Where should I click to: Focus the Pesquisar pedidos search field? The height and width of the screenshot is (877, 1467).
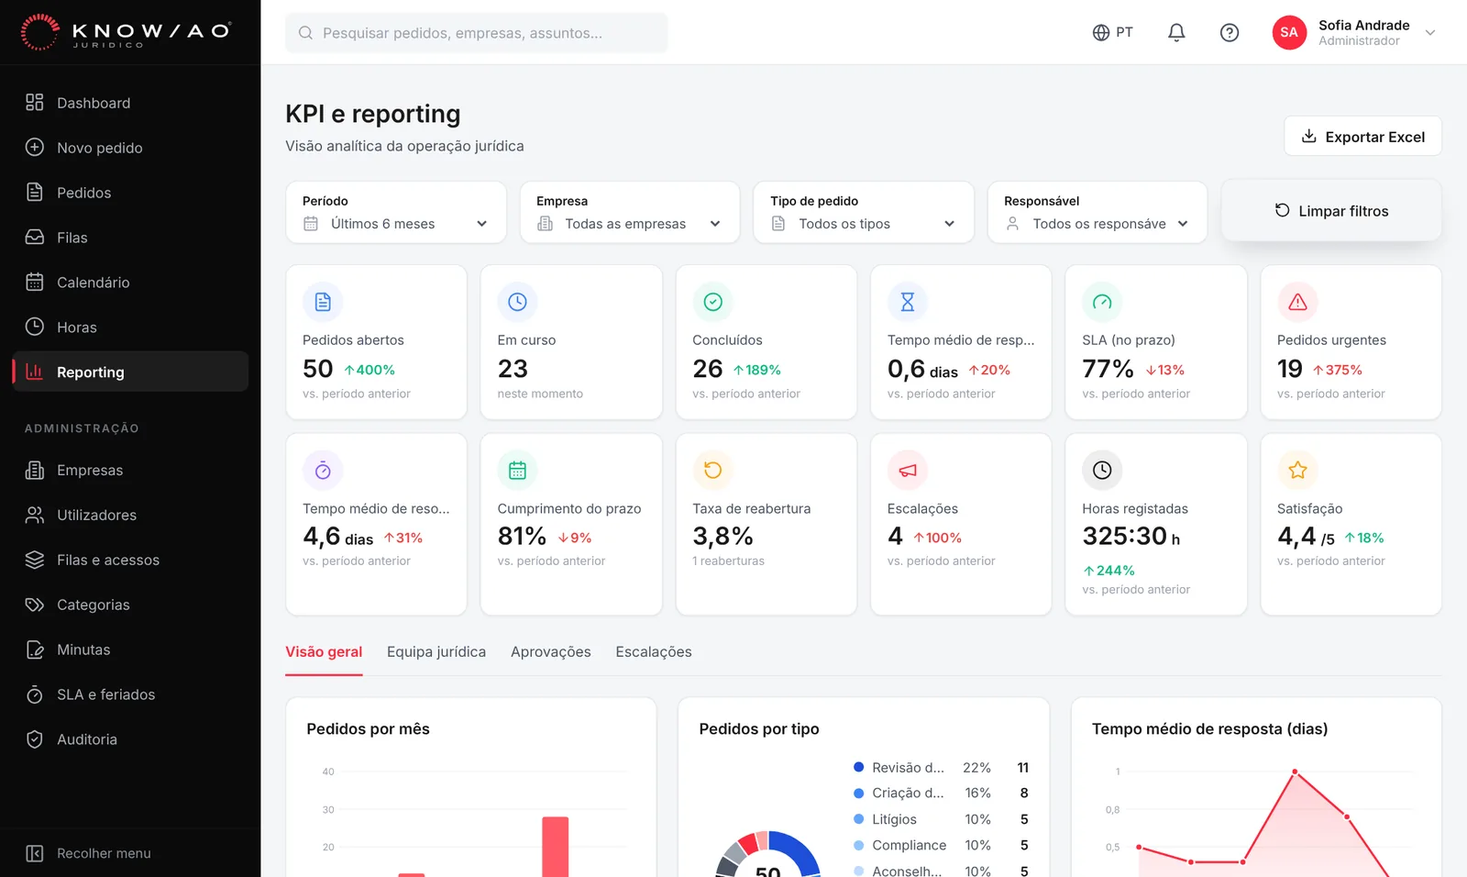pyautogui.click(x=476, y=33)
